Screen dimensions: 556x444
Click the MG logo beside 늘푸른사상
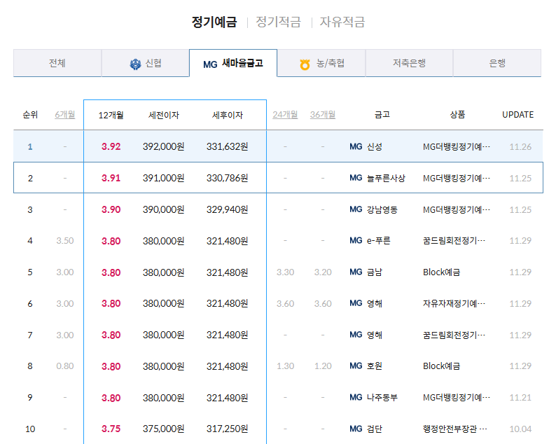click(356, 178)
